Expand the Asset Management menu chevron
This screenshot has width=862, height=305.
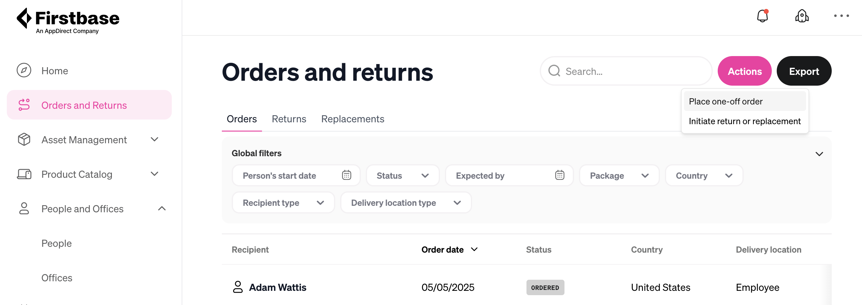click(154, 140)
